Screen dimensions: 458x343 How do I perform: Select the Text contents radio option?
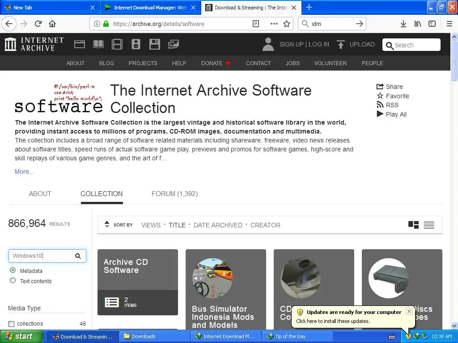13,280
